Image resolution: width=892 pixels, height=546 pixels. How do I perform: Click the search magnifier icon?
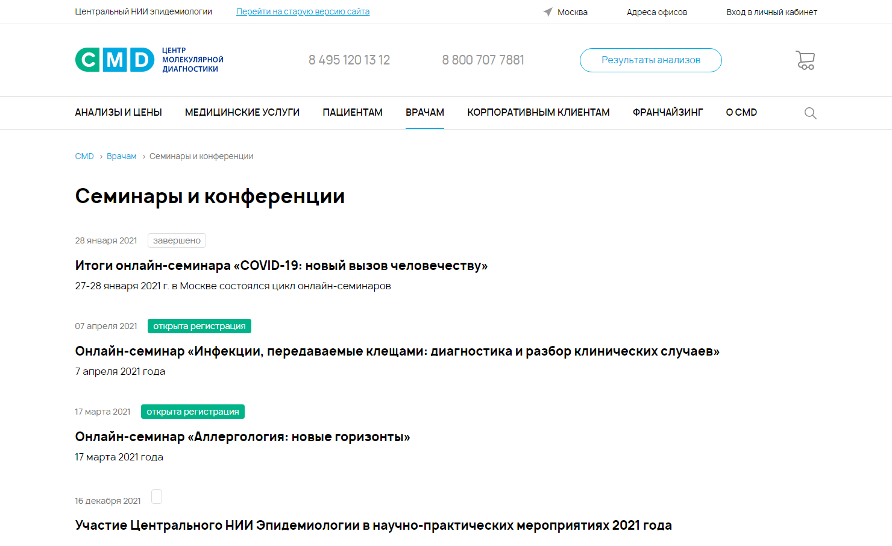click(810, 113)
